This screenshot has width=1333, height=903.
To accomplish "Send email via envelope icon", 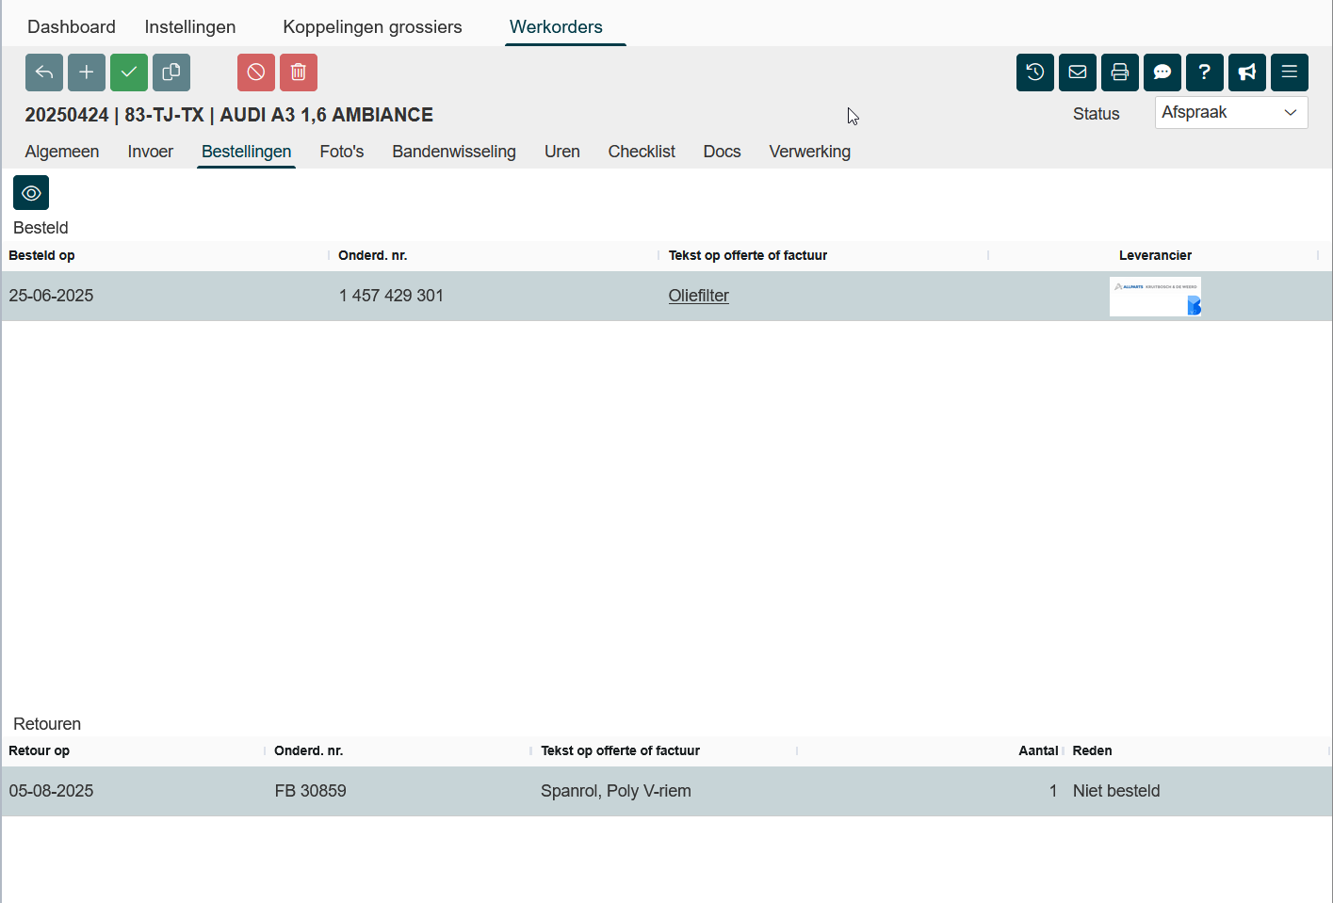I will pos(1078,73).
